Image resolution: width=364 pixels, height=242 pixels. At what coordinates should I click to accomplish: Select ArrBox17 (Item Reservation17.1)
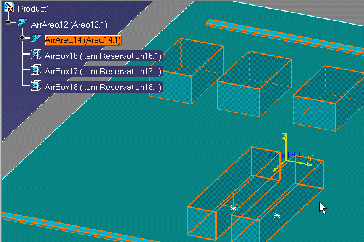(x=103, y=72)
